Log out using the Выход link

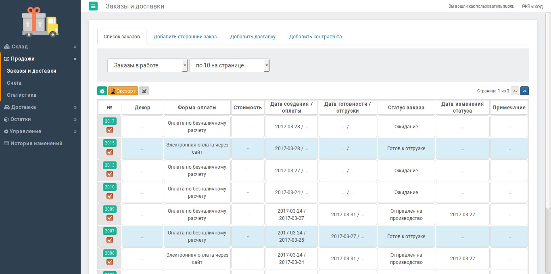532,6
